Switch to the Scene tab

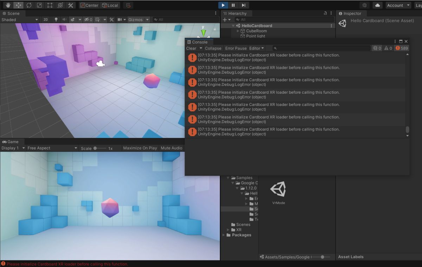pyautogui.click(x=11, y=13)
